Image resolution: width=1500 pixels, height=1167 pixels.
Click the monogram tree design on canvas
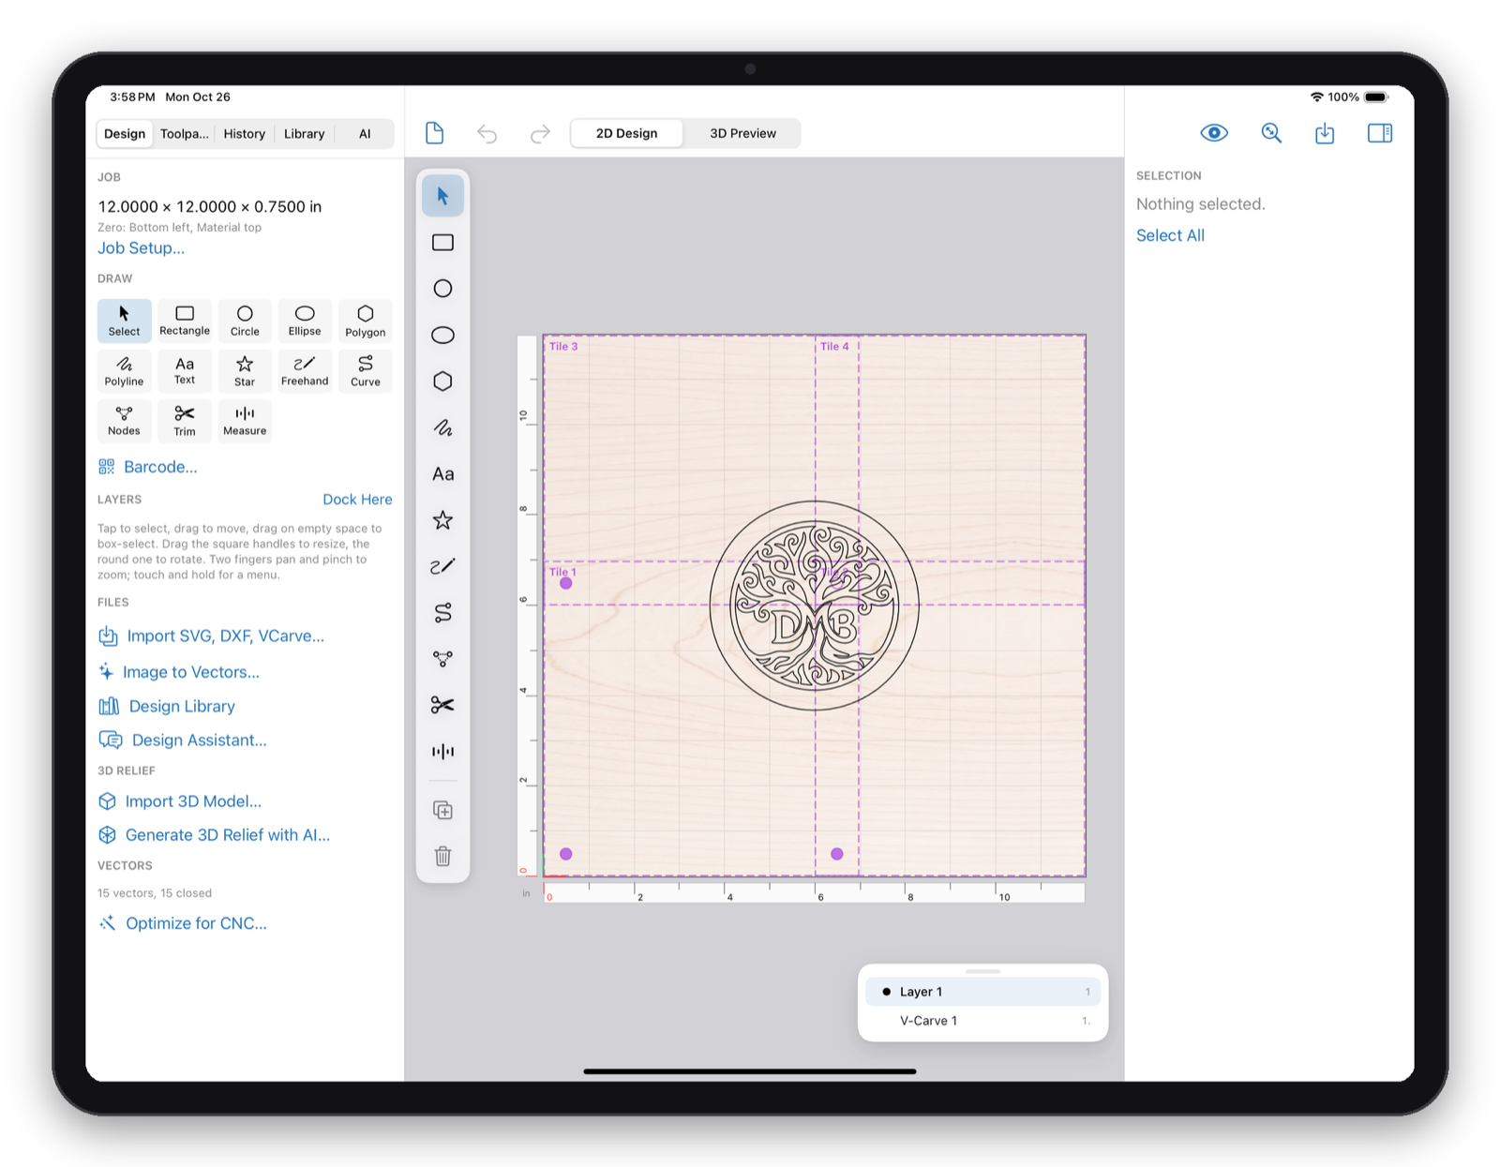point(815,606)
